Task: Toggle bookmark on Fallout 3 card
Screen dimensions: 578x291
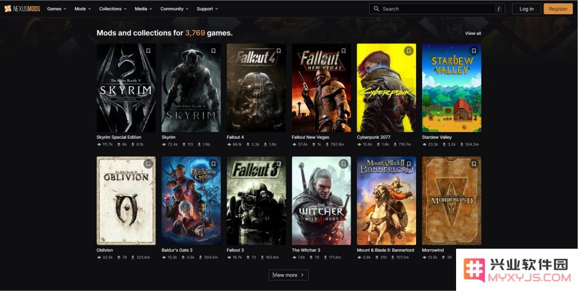Action: pyautogui.click(x=279, y=164)
